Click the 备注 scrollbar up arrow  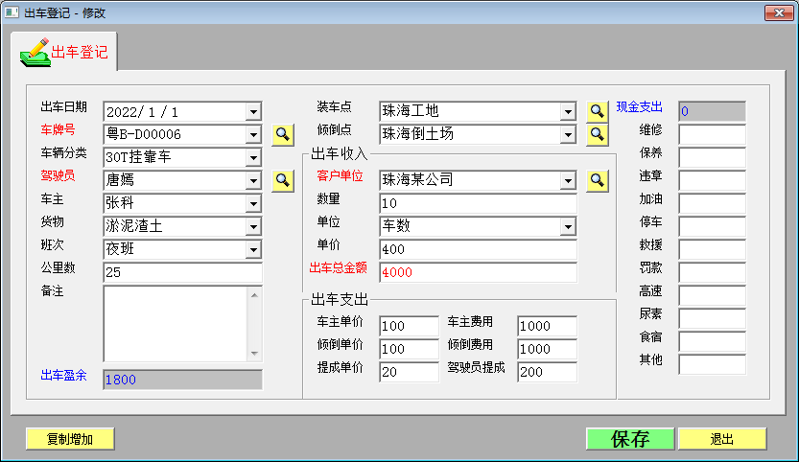click(254, 295)
